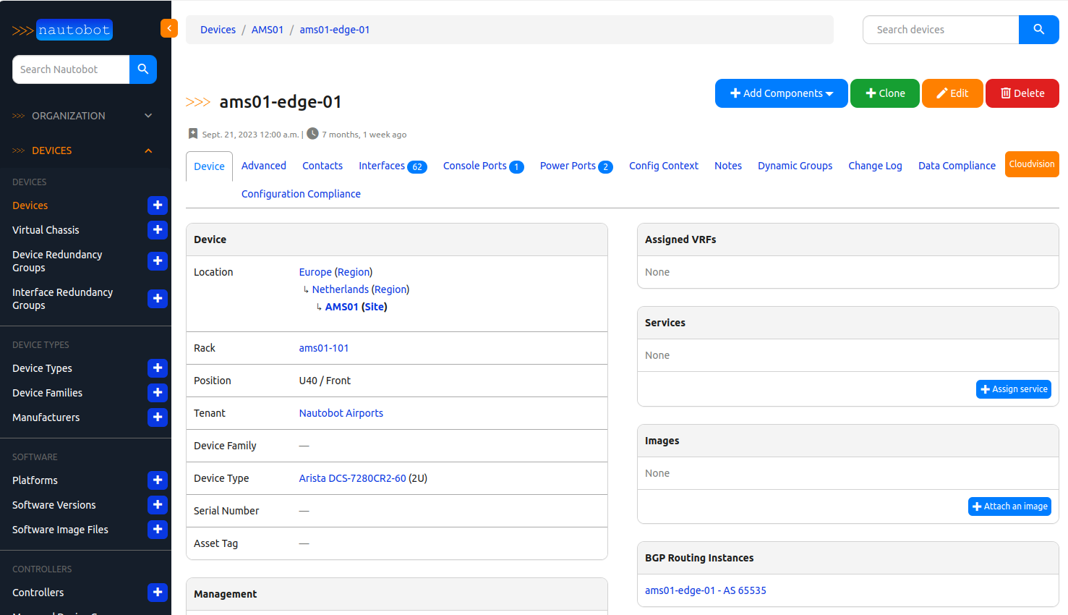This screenshot has height=615, width=1068.
Task: Click the sidebar search magnifier button
Action: coord(143,69)
